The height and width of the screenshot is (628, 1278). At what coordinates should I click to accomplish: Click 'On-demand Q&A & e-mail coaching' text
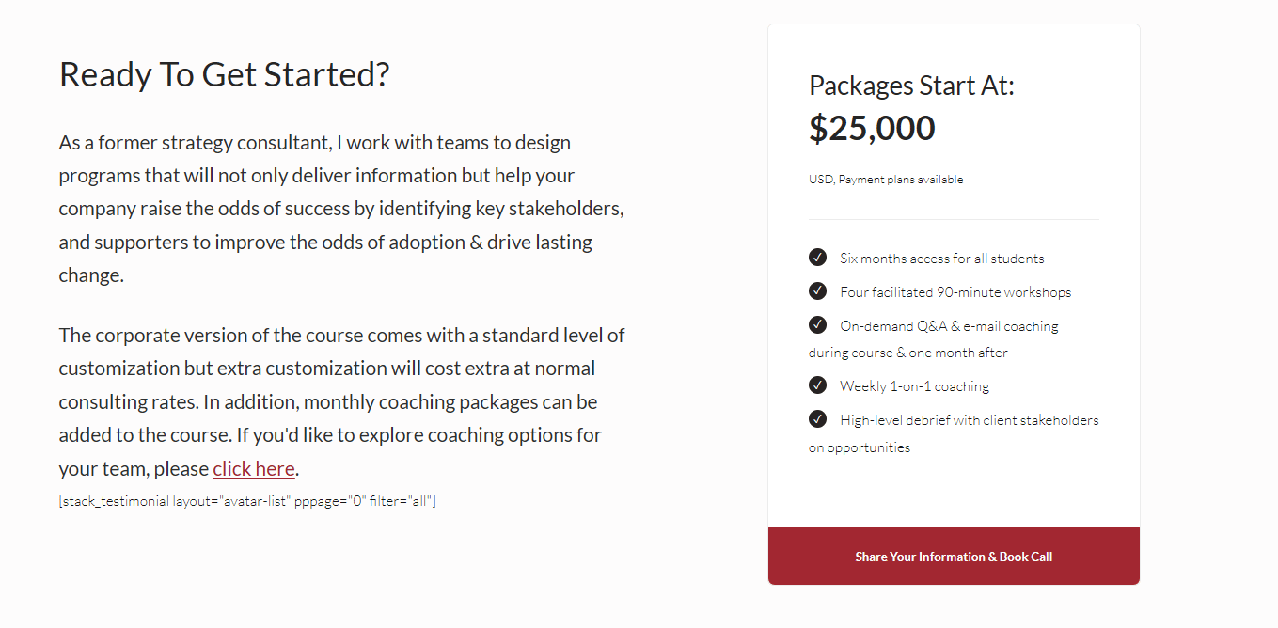[949, 326]
